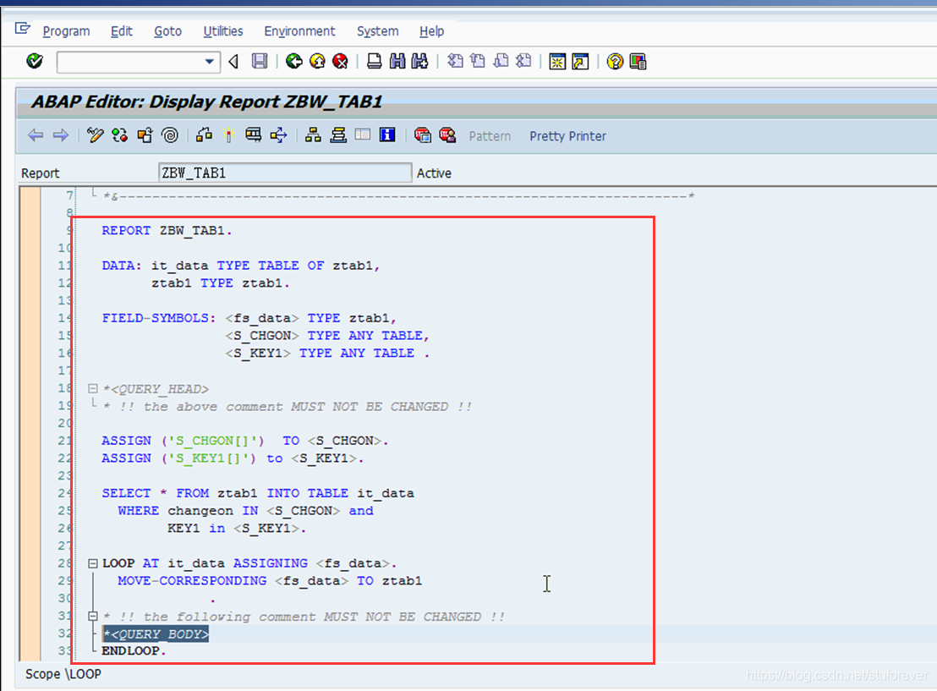
Task: Open the Help menu
Action: 431,31
